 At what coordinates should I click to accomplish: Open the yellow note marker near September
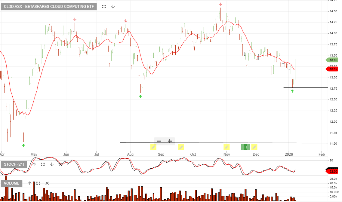pos(153,147)
